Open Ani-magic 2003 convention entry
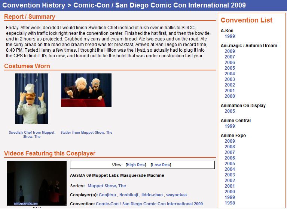The image size is (287, 209). pyautogui.click(x=230, y=79)
